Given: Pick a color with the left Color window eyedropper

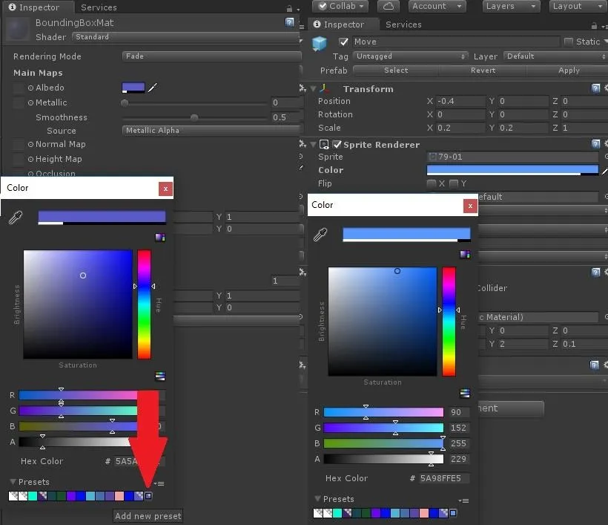Looking at the screenshot, I should 16,218.
